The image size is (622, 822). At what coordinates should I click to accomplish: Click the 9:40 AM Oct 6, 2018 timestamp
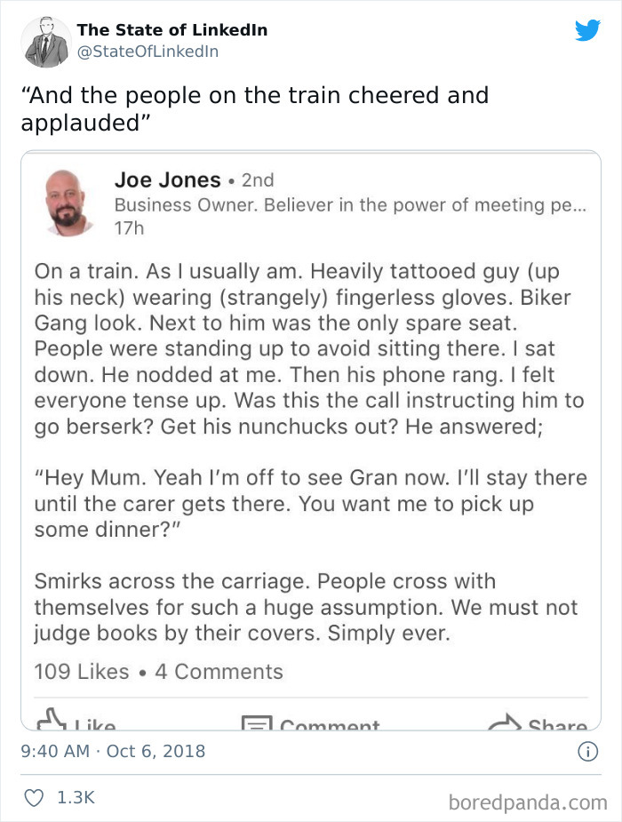click(113, 751)
